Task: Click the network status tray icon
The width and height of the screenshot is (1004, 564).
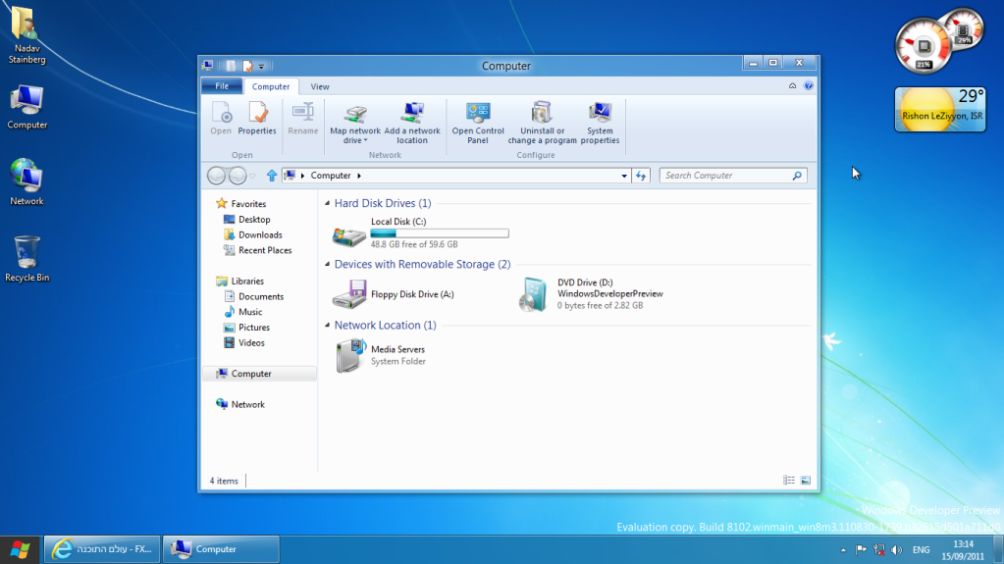Action: point(879,550)
